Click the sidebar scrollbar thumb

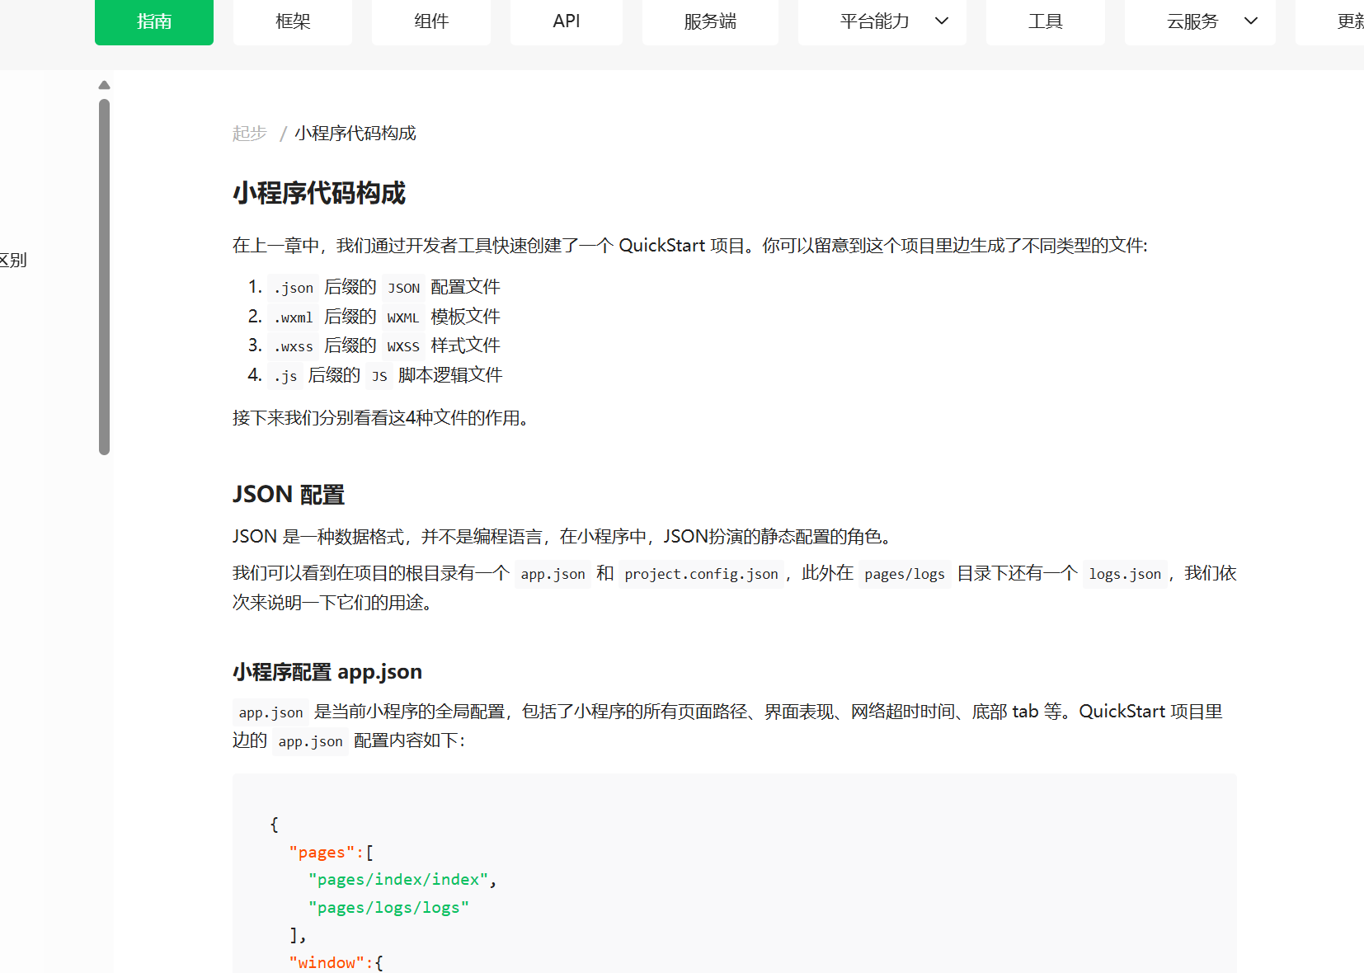104,277
